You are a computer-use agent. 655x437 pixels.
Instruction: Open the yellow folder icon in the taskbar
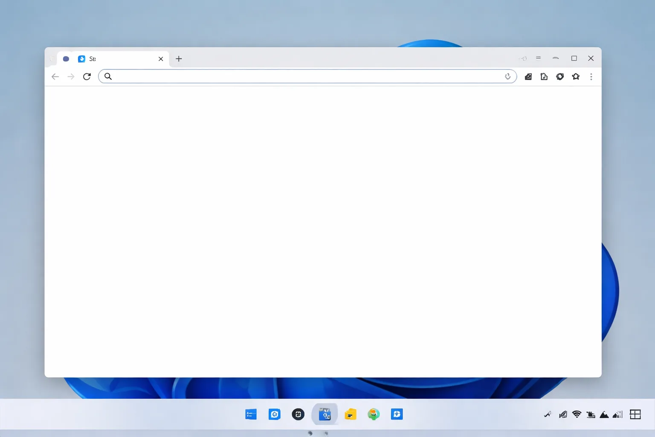pos(351,414)
